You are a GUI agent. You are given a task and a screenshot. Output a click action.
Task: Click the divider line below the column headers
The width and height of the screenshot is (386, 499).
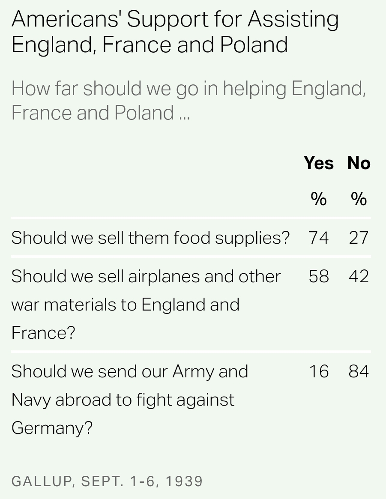point(191,218)
